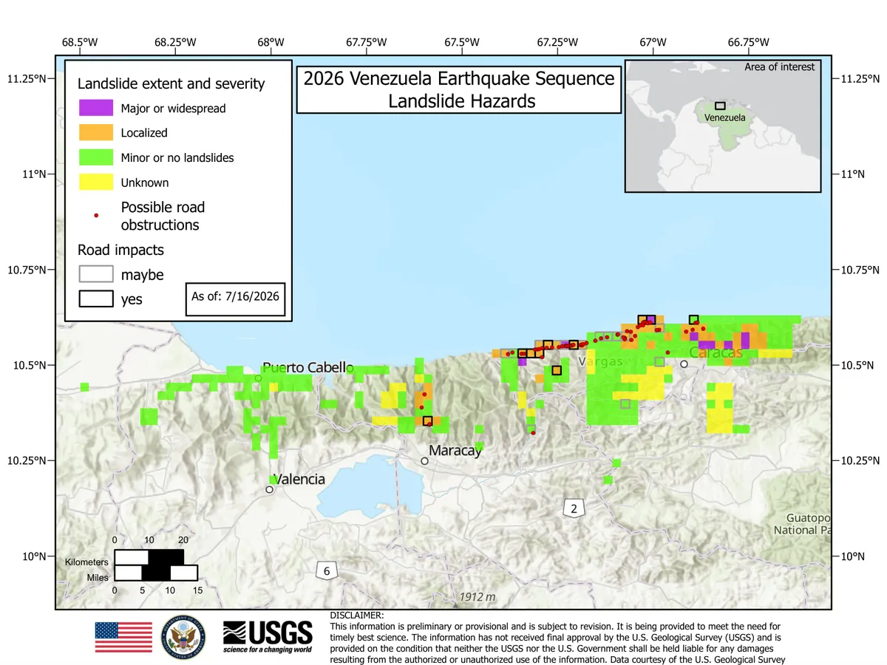Click the 'Venezuela' label in inset map
887x665 pixels.
point(725,117)
